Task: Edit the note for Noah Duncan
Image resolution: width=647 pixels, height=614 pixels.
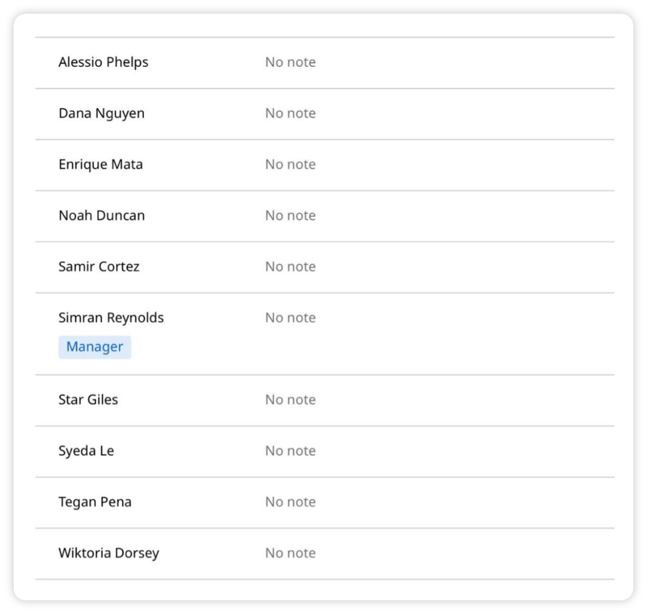Action: tap(290, 216)
